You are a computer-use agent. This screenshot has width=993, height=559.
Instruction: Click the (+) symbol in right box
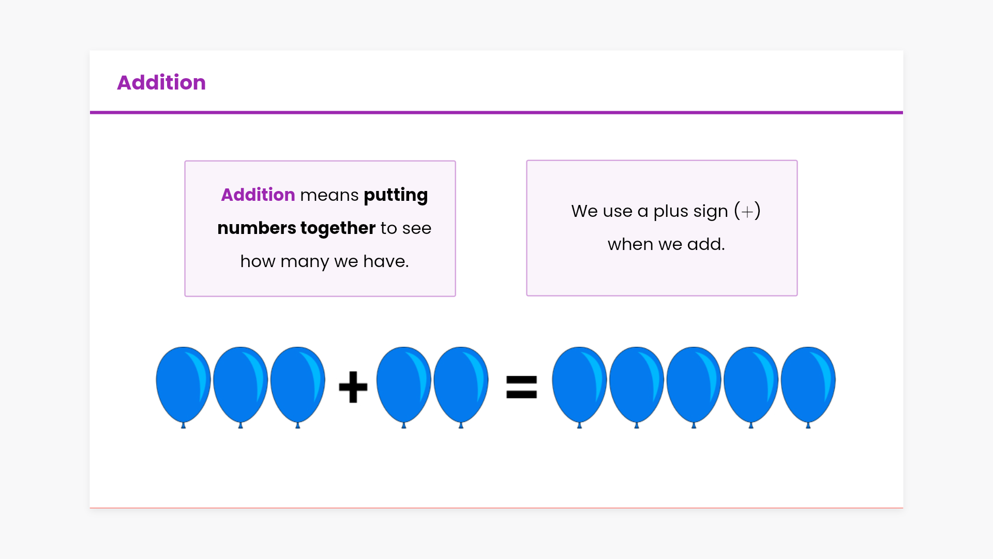tap(747, 211)
